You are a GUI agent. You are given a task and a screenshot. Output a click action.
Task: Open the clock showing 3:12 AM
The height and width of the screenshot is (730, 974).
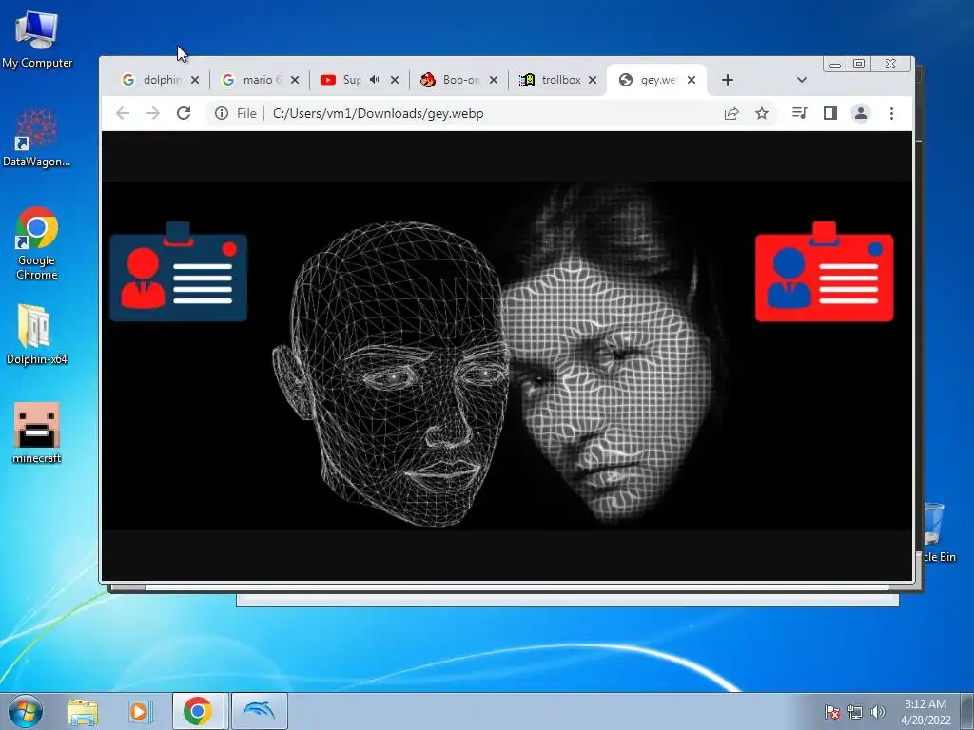point(925,712)
